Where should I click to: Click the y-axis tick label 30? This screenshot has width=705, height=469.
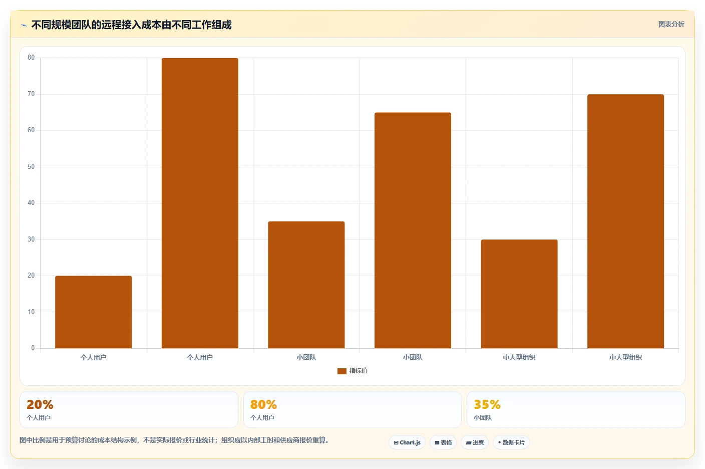[31, 240]
